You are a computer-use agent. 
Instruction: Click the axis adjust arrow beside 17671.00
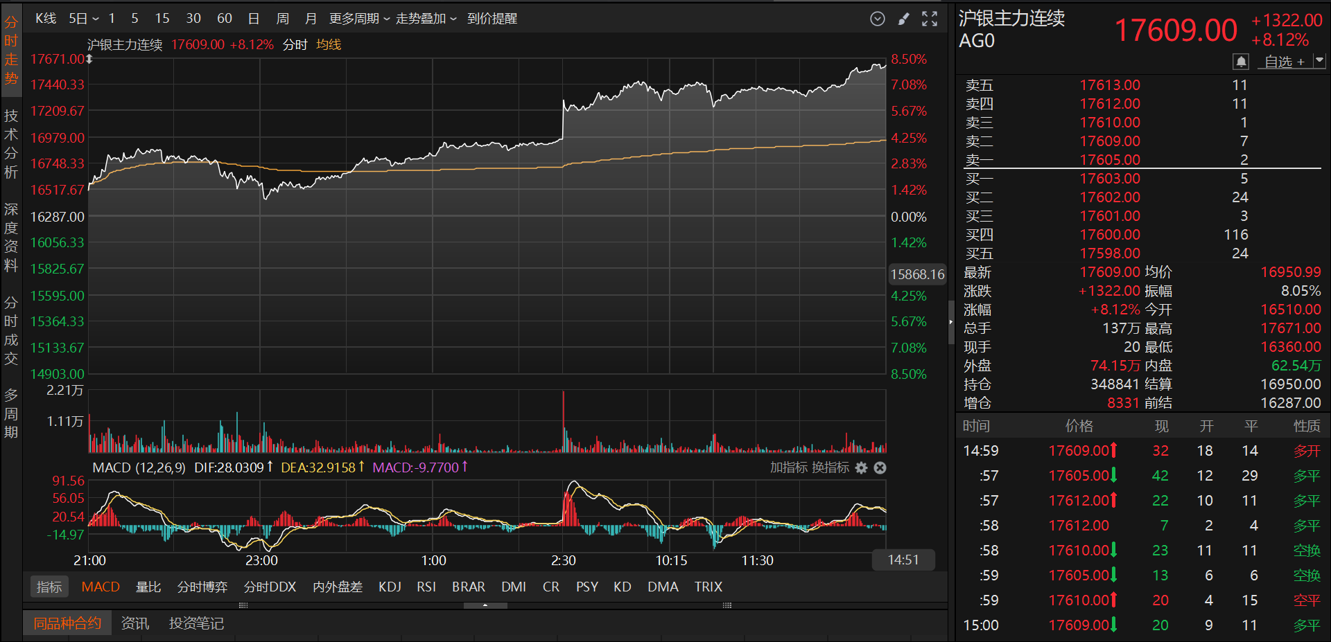click(89, 60)
